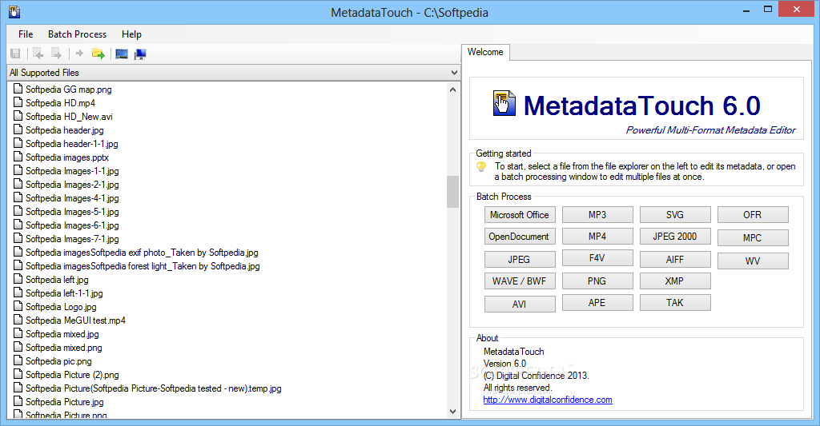This screenshot has height=426, width=820.
Task: Click the gray right arrow toolbar icon
Action: click(x=79, y=54)
